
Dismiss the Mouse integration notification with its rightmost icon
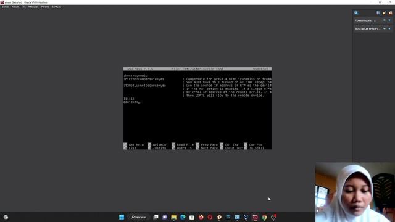(389, 20)
